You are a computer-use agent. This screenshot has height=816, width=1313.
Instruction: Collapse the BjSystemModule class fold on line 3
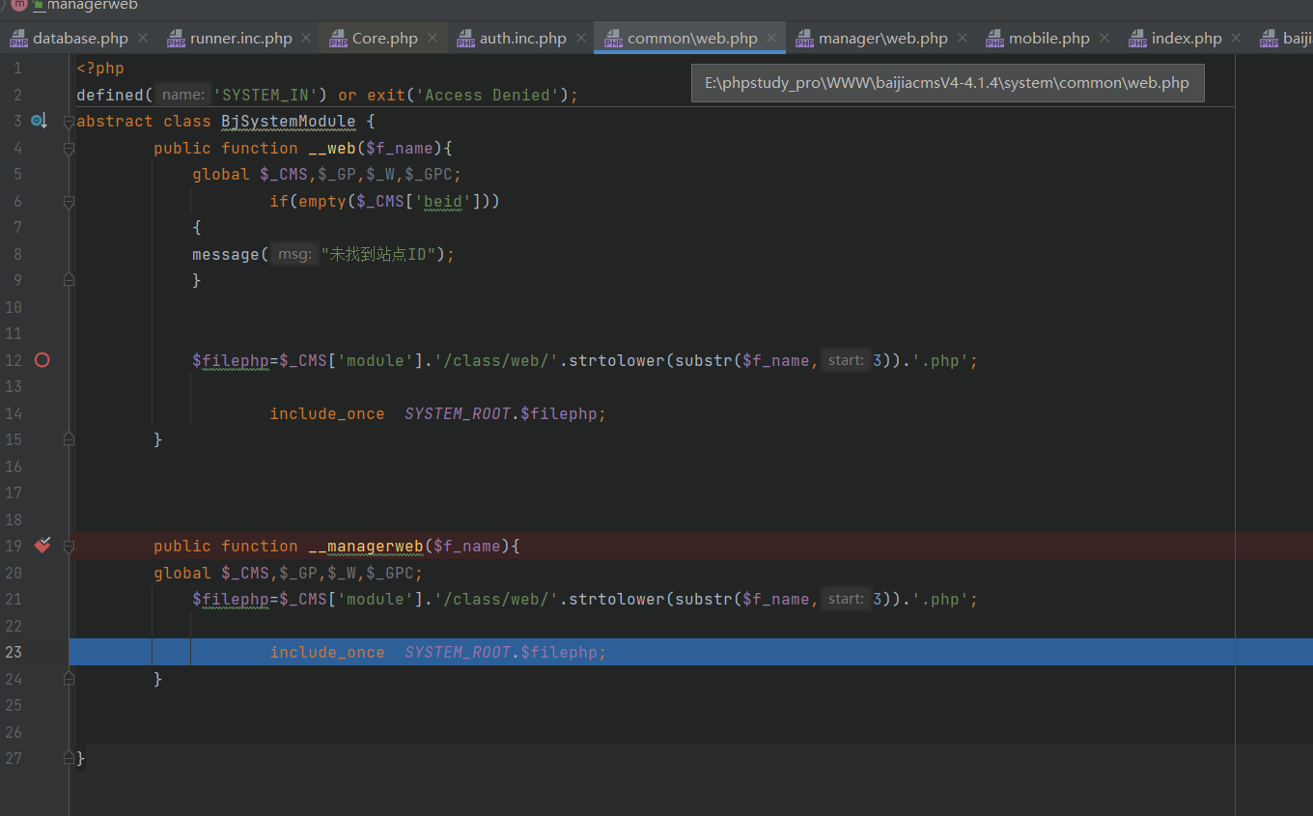[69, 122]
